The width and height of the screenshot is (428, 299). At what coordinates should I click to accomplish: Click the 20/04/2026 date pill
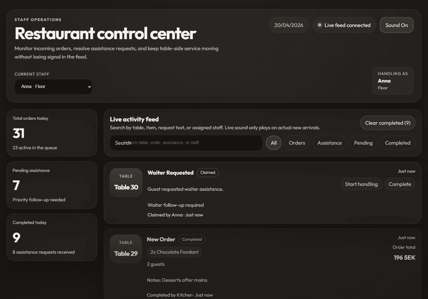coord(289,25)
